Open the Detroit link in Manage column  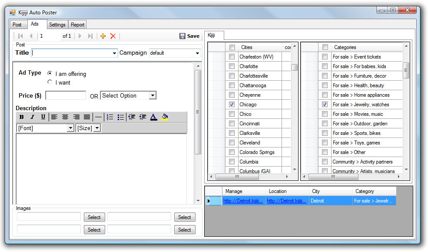point(243,201)
